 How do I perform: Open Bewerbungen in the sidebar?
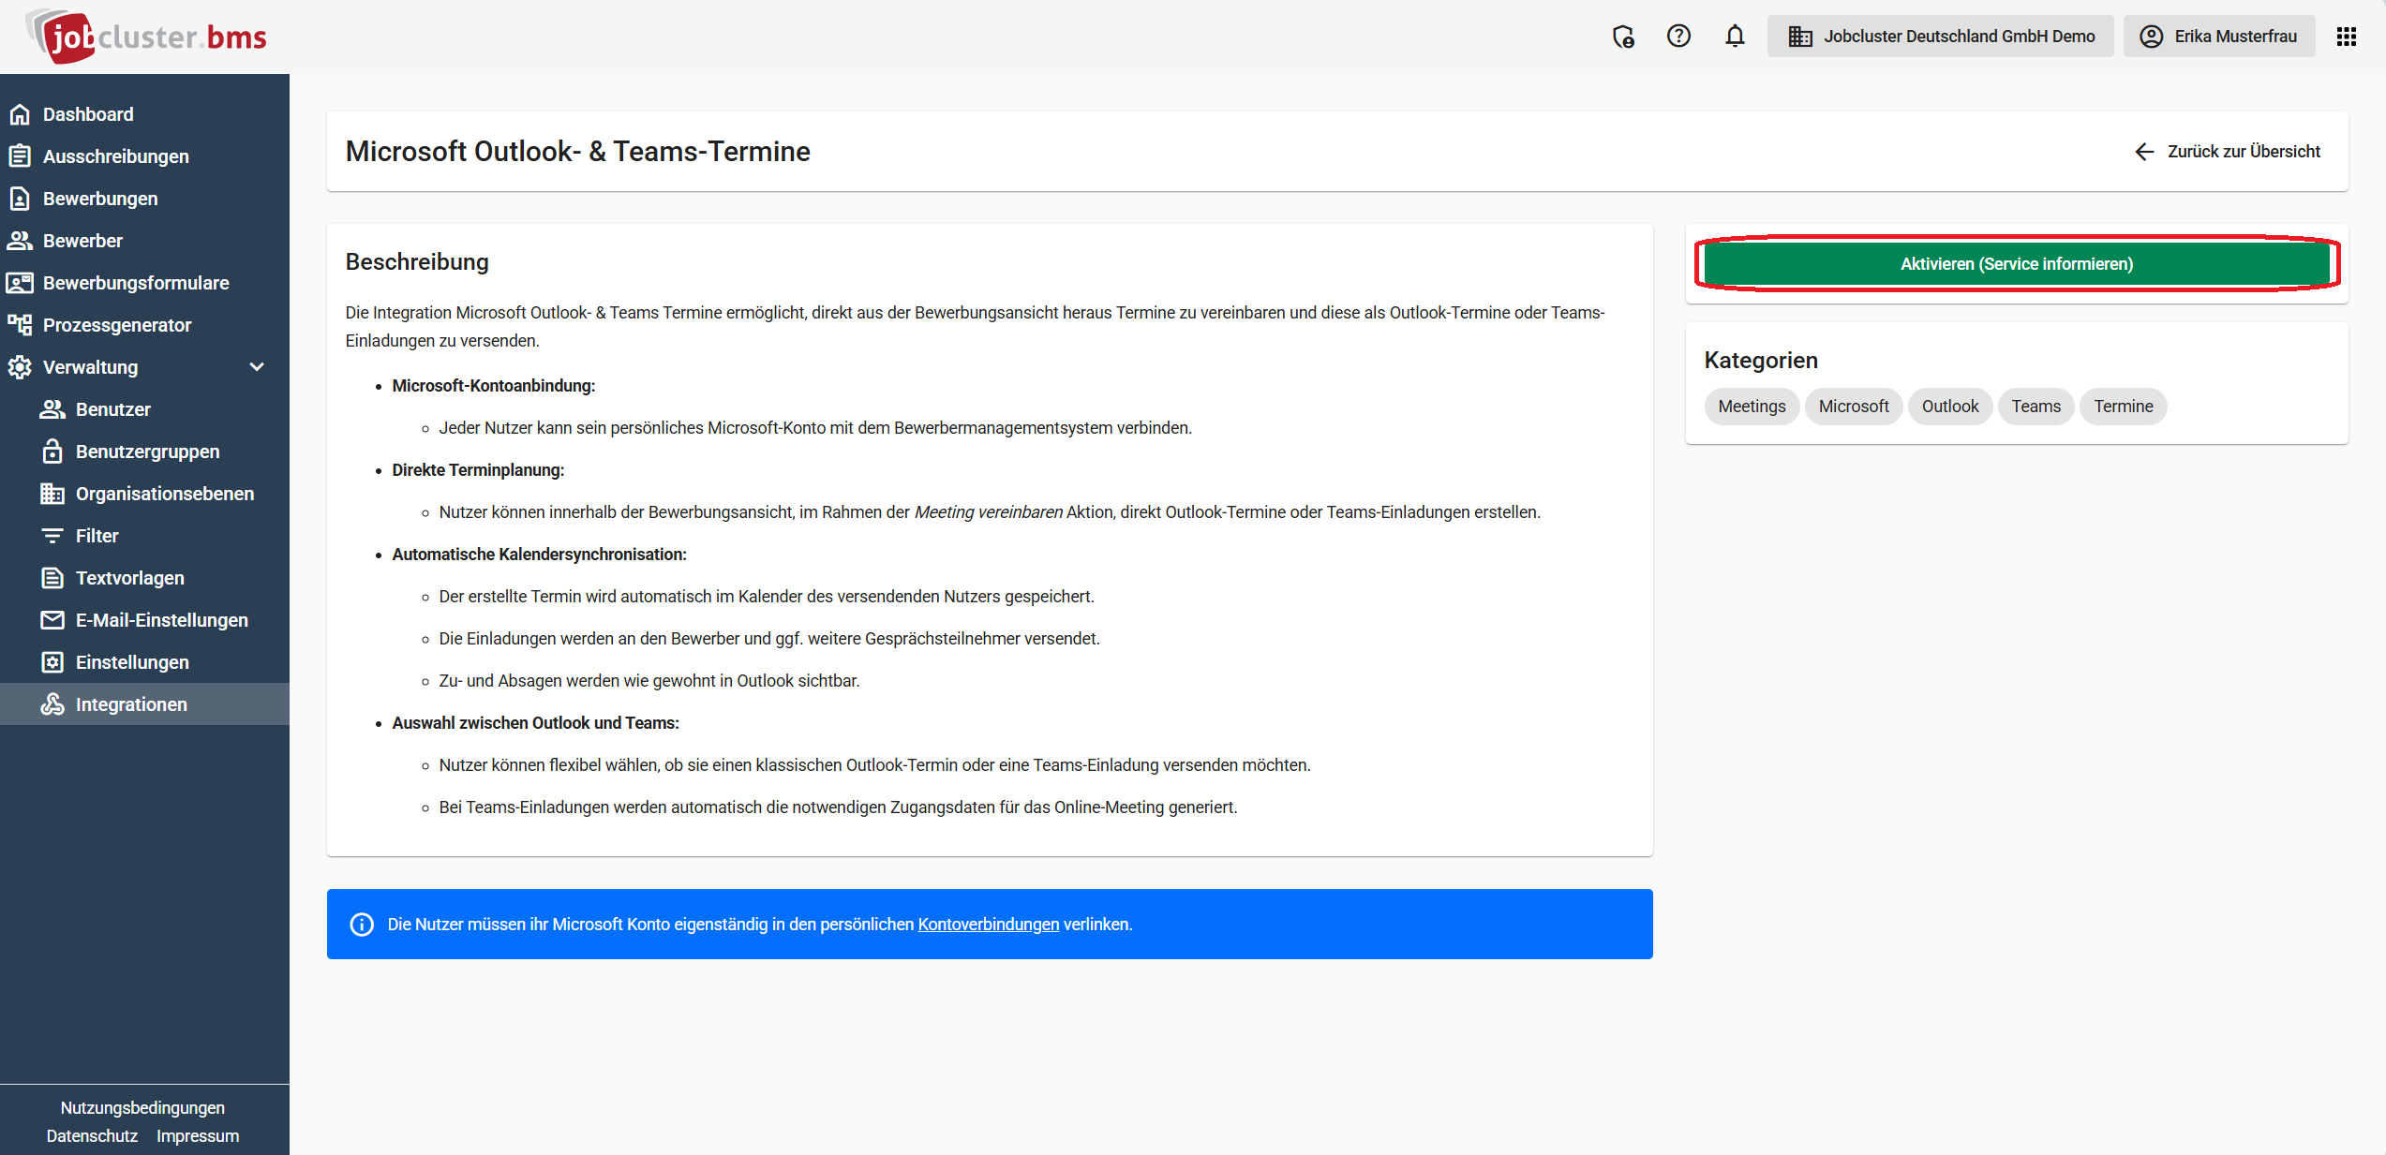click(144, 199)
